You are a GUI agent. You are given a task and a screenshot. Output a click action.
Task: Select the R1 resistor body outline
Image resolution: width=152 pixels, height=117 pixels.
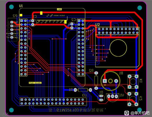pos(83,90)
